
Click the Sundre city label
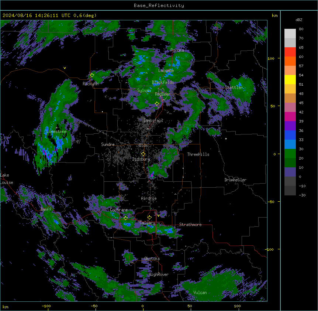click(108, 144)
